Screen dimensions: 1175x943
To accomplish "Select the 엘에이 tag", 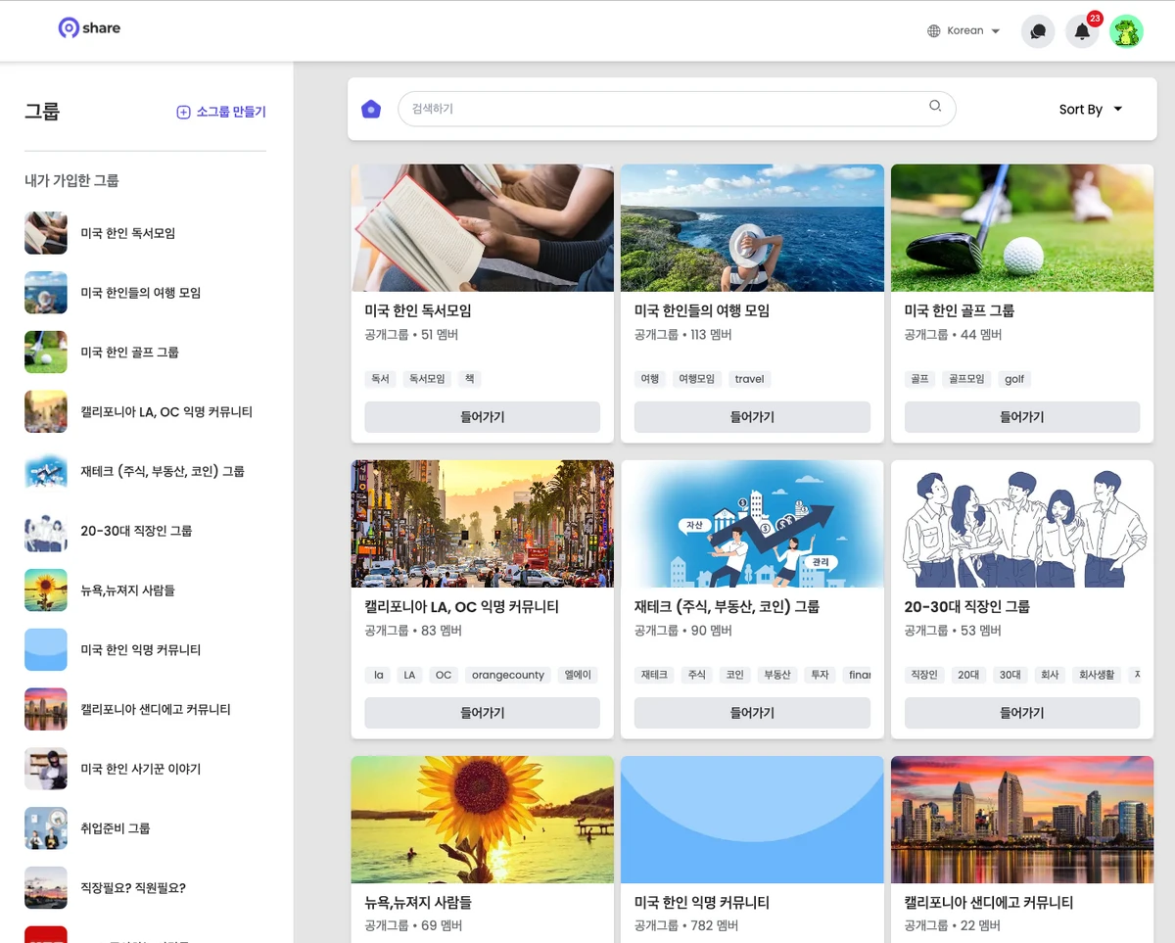I will (576, 675).
